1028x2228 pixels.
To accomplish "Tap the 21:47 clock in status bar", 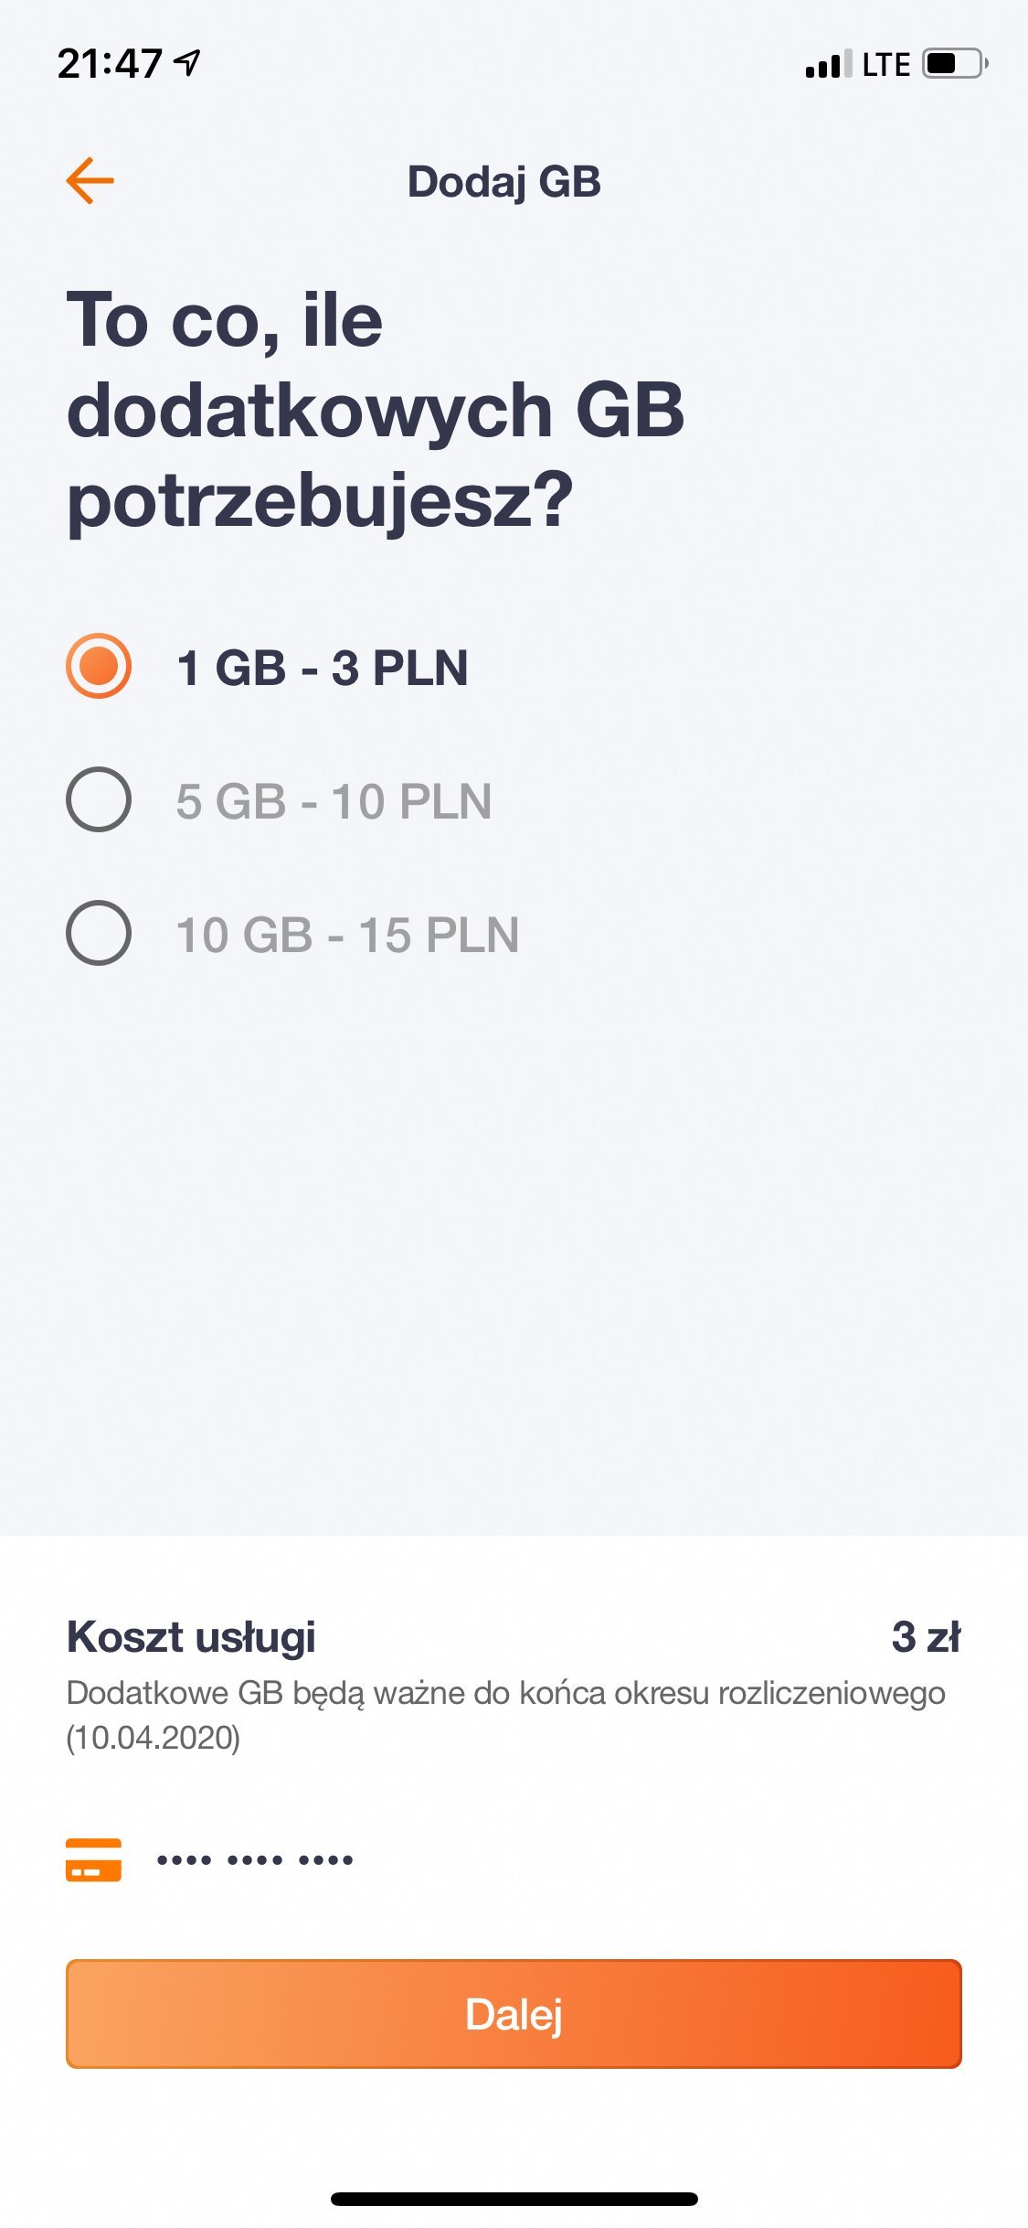I will (110, 64).
